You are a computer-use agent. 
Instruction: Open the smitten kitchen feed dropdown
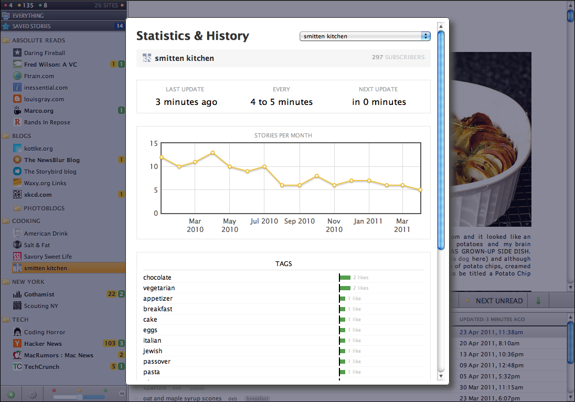pyautogui.click(x=365, y=36)
